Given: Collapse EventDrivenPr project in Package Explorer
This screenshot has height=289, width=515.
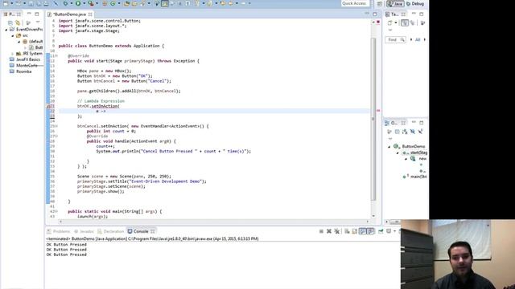Looking at the screenshot, I should [x=6, y=30].
